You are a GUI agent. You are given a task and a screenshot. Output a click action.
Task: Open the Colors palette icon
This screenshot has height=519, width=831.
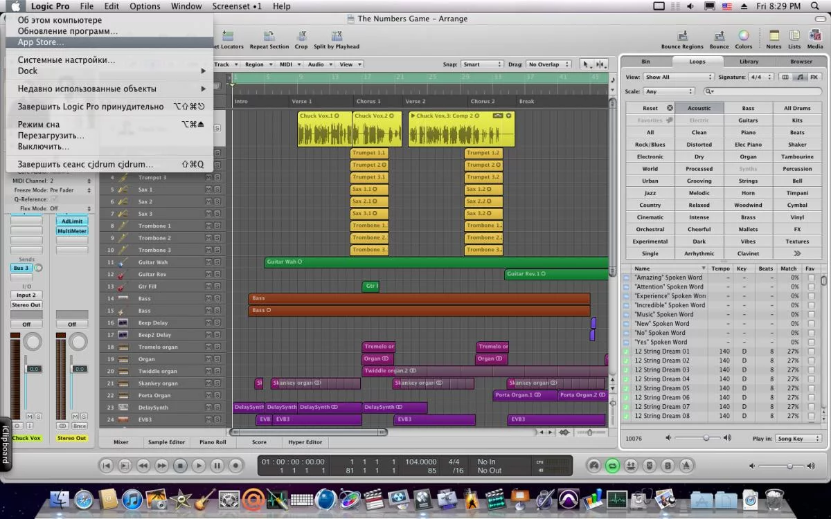[x=743, y=37]
